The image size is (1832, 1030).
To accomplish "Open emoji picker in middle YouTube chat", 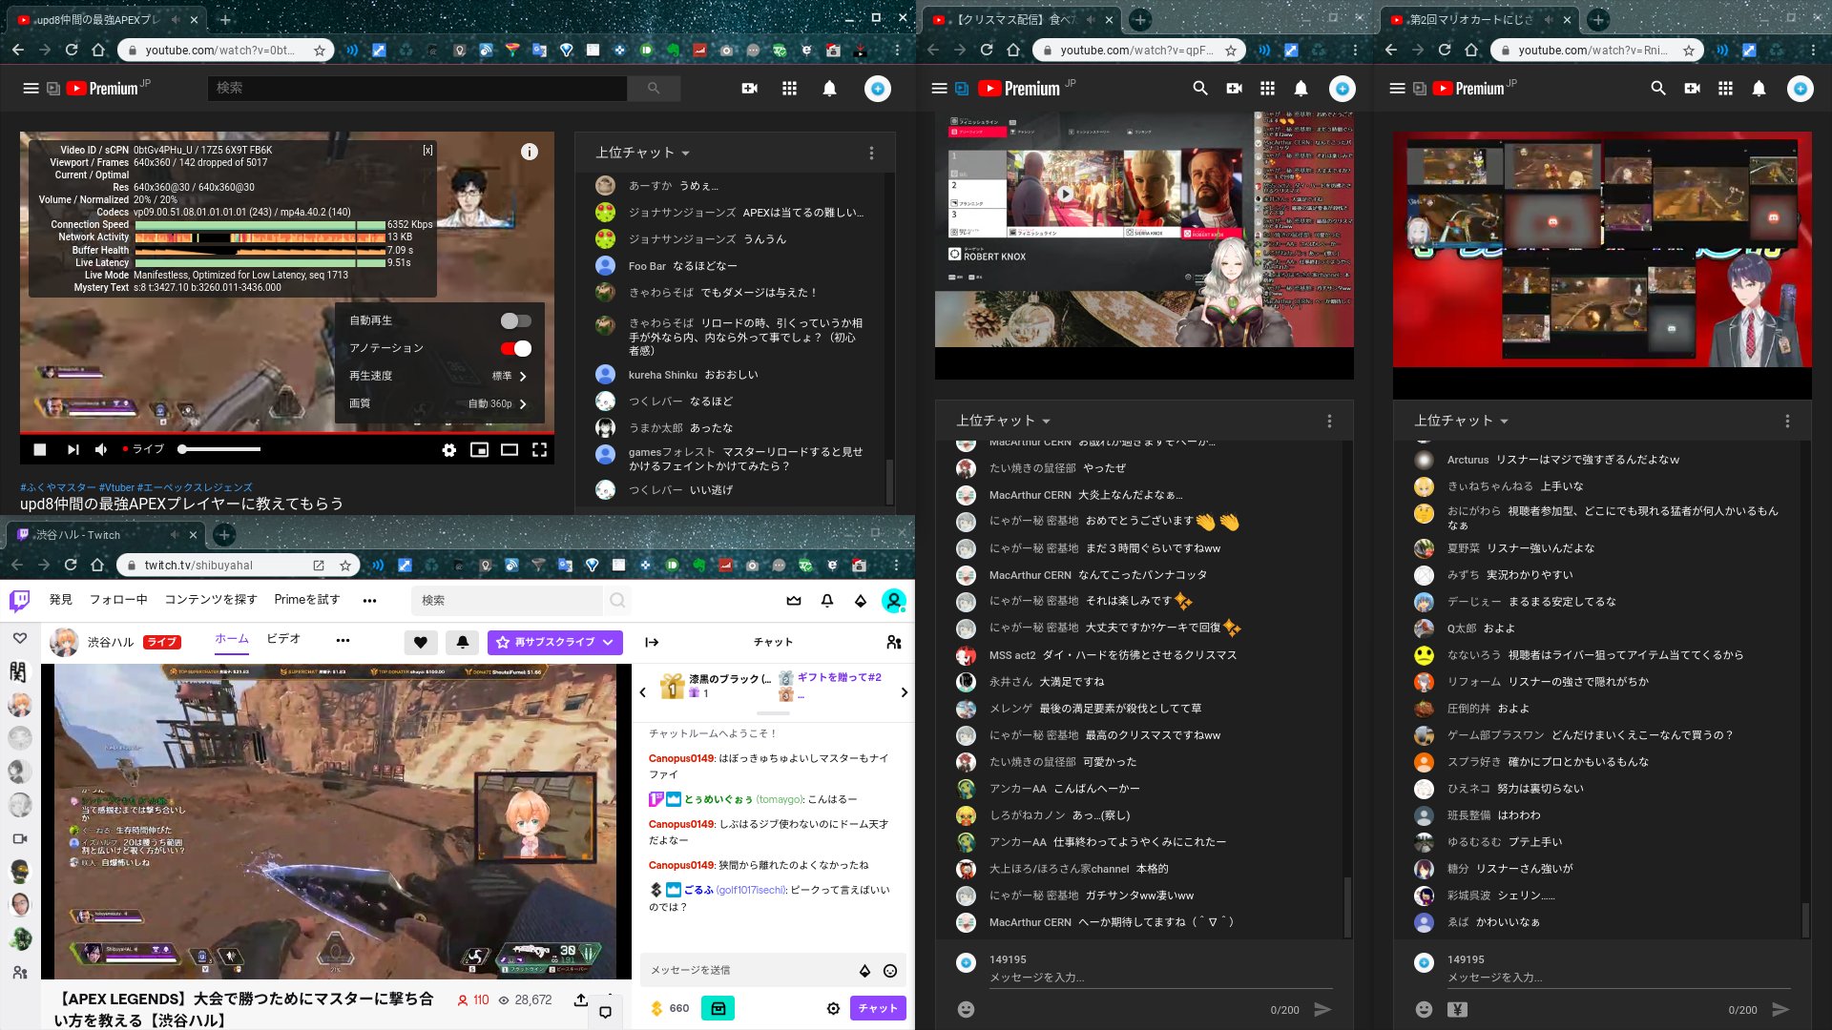I will click(966, 1009).
